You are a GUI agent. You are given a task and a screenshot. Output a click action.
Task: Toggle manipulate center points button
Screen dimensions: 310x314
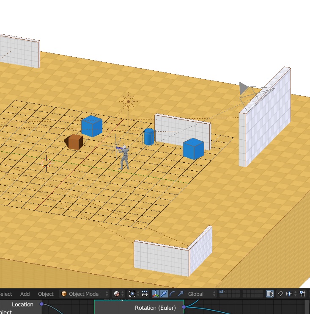click(145, 294)
